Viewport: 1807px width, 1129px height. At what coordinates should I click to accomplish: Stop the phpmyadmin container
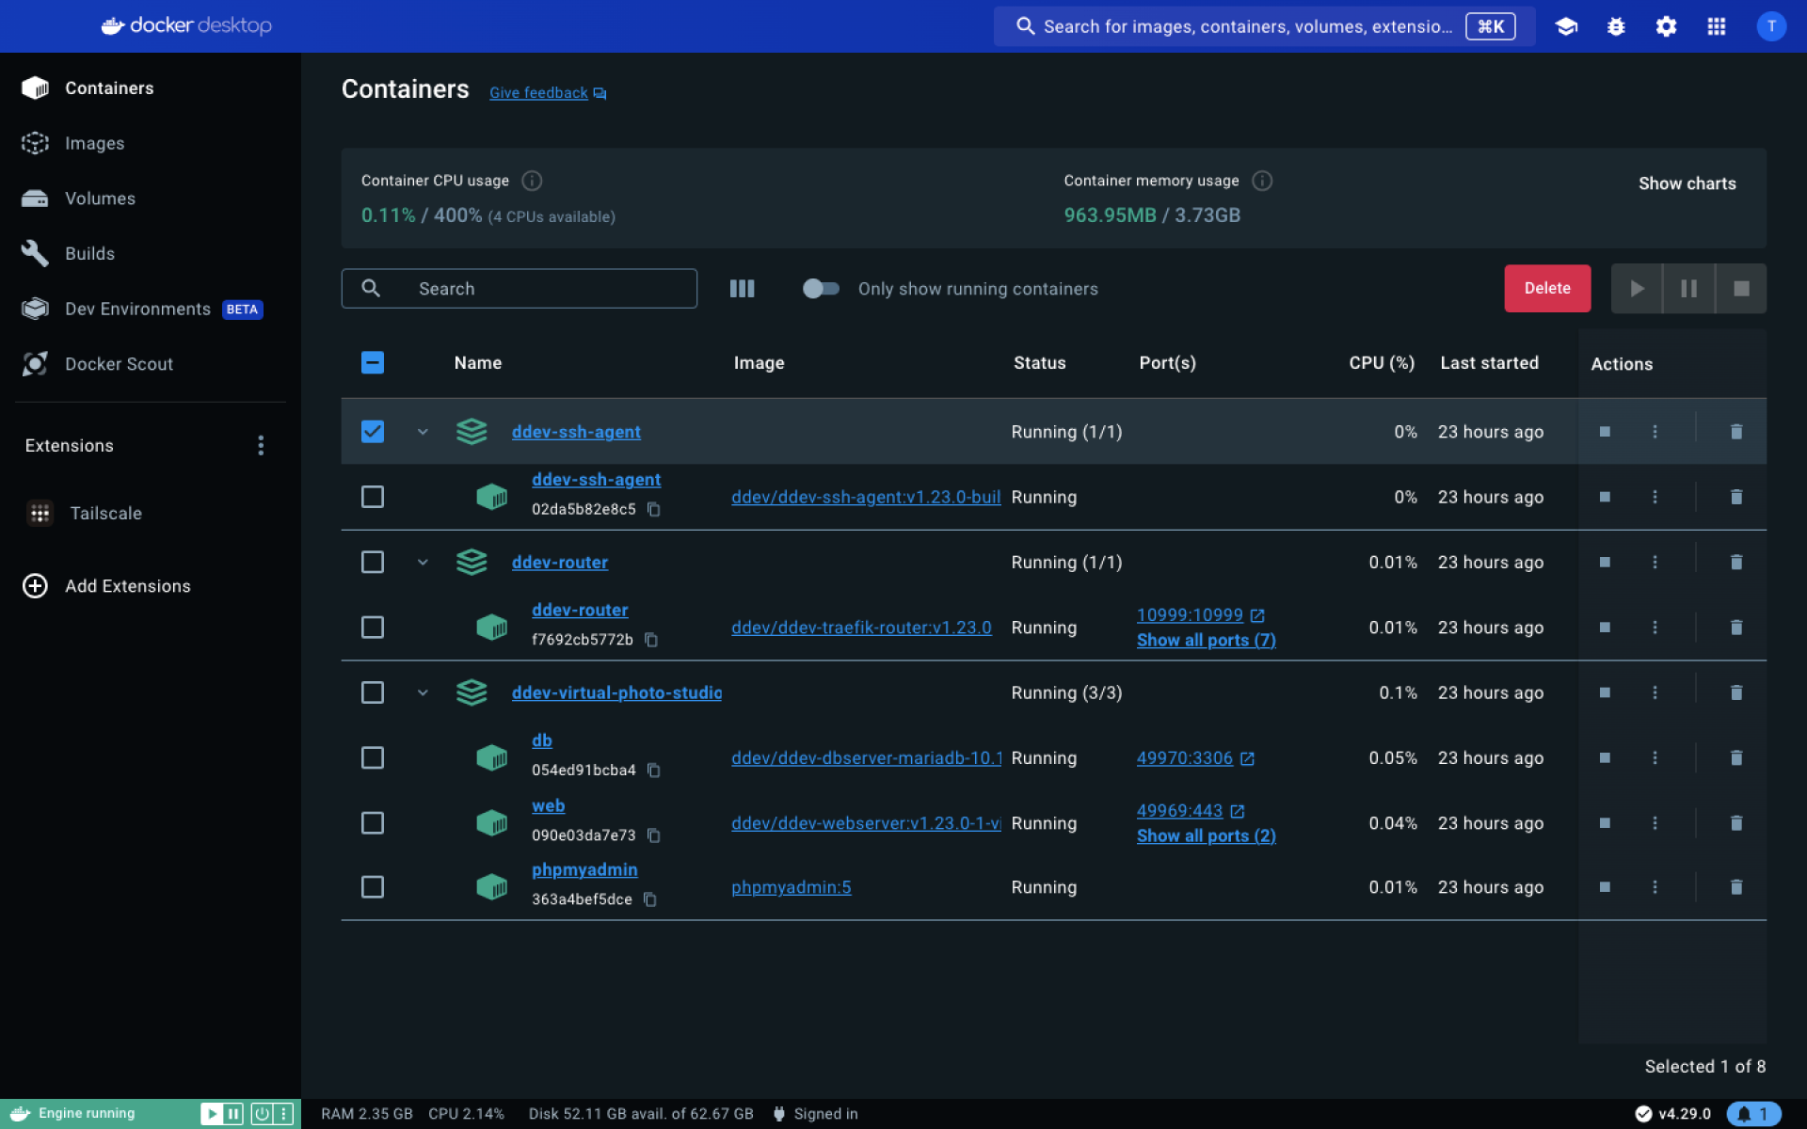click(x=1605, y=887)
